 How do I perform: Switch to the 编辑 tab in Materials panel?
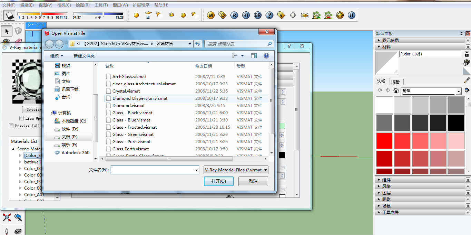point(396,82)
